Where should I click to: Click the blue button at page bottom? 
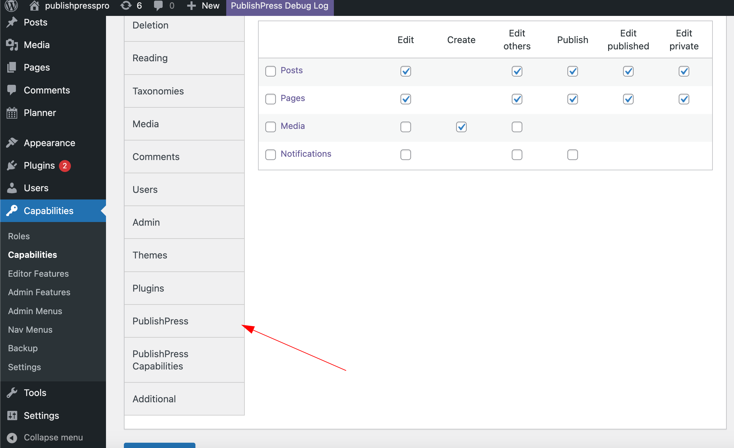point(159,446)
